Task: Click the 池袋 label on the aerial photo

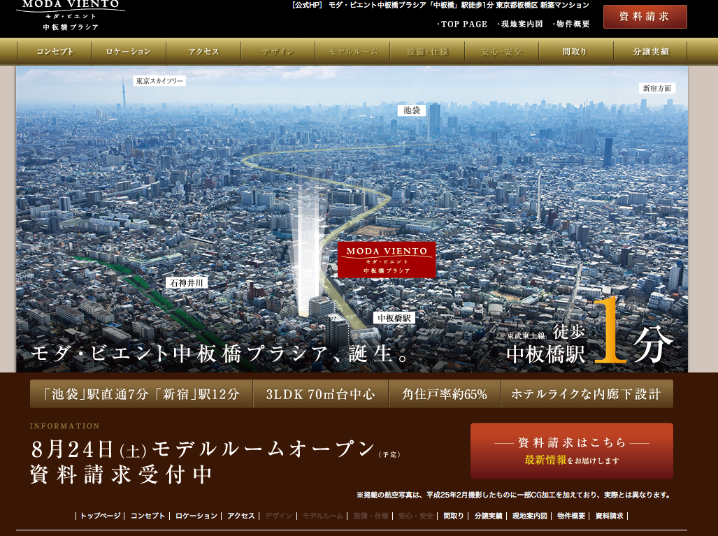Action: tap(412, 110)
